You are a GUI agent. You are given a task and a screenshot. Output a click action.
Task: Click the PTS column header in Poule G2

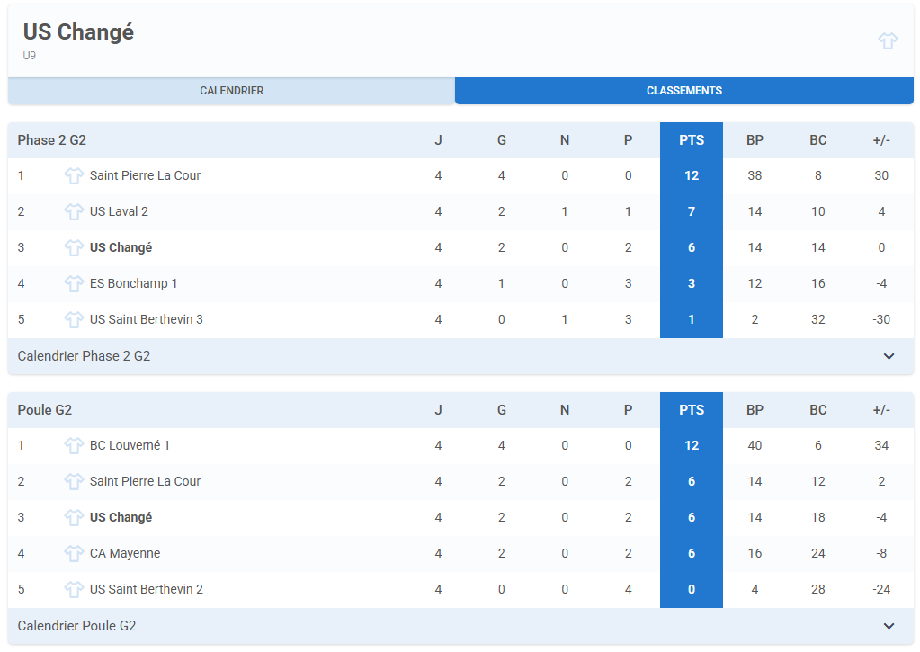(x=691, y=410)
